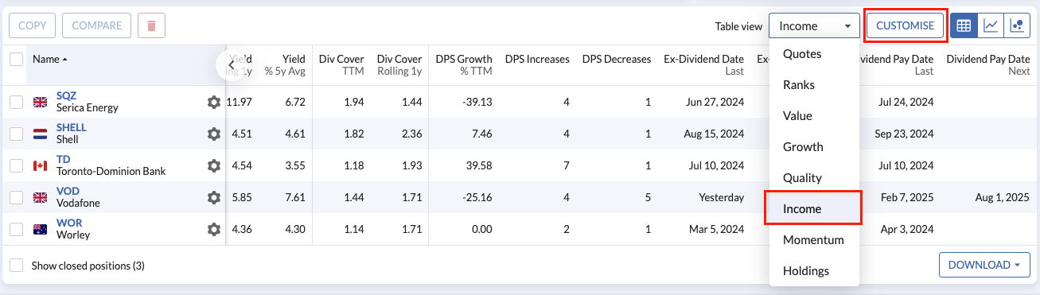
Task: Switch to table grid view icon
Action: [x=964, y=25]
